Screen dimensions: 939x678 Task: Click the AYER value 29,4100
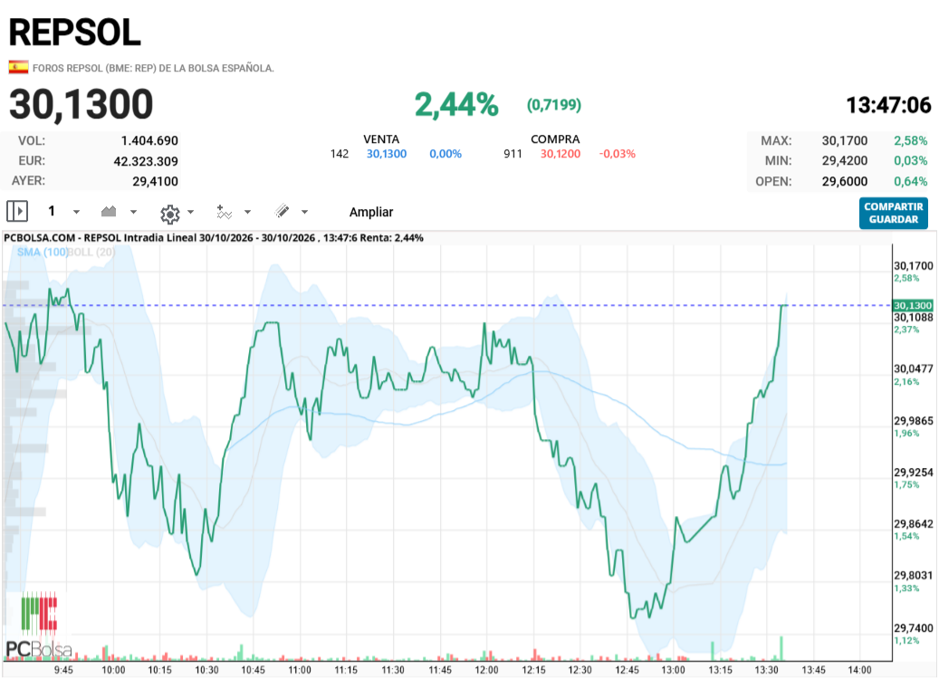tap(156, 181)
